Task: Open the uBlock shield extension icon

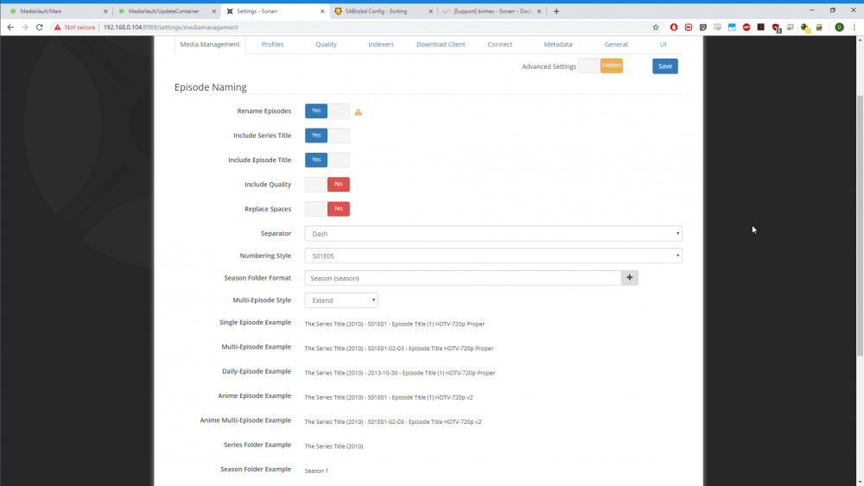Action: coord(776,27)
